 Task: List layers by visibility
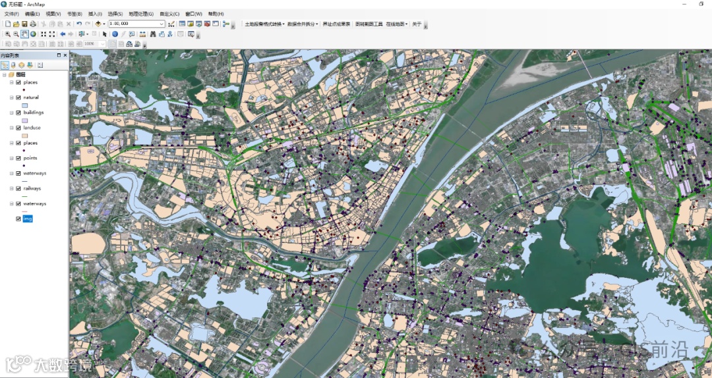[21, 65]
